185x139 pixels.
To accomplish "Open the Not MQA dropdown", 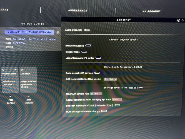I will (x=110, y=79).
